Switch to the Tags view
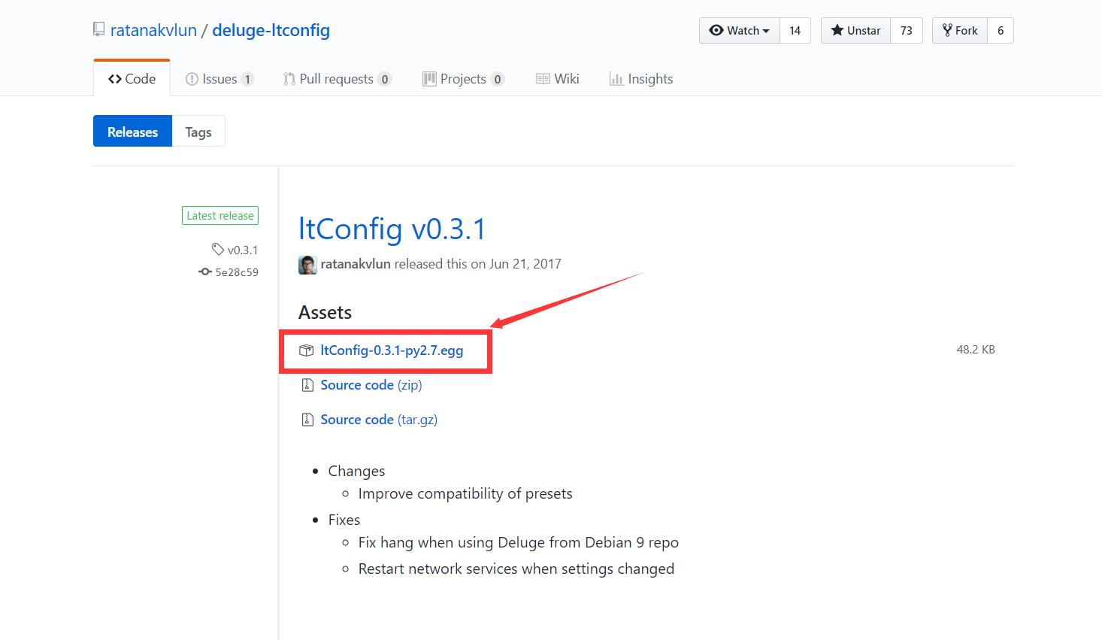 click(198, 132)
